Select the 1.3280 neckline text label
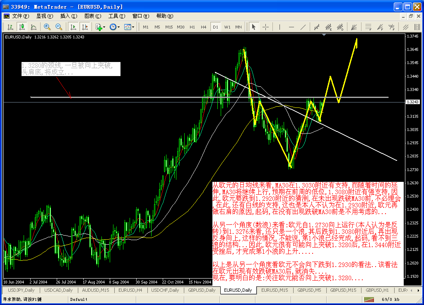 (71, 69)
